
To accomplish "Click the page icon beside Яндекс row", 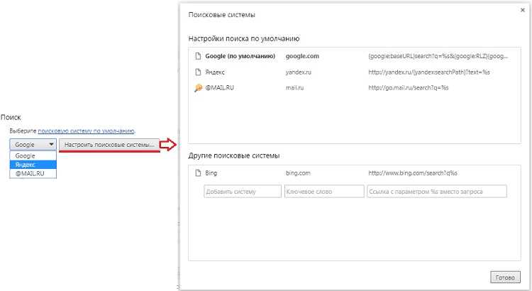I will click(x=198, y=72).
